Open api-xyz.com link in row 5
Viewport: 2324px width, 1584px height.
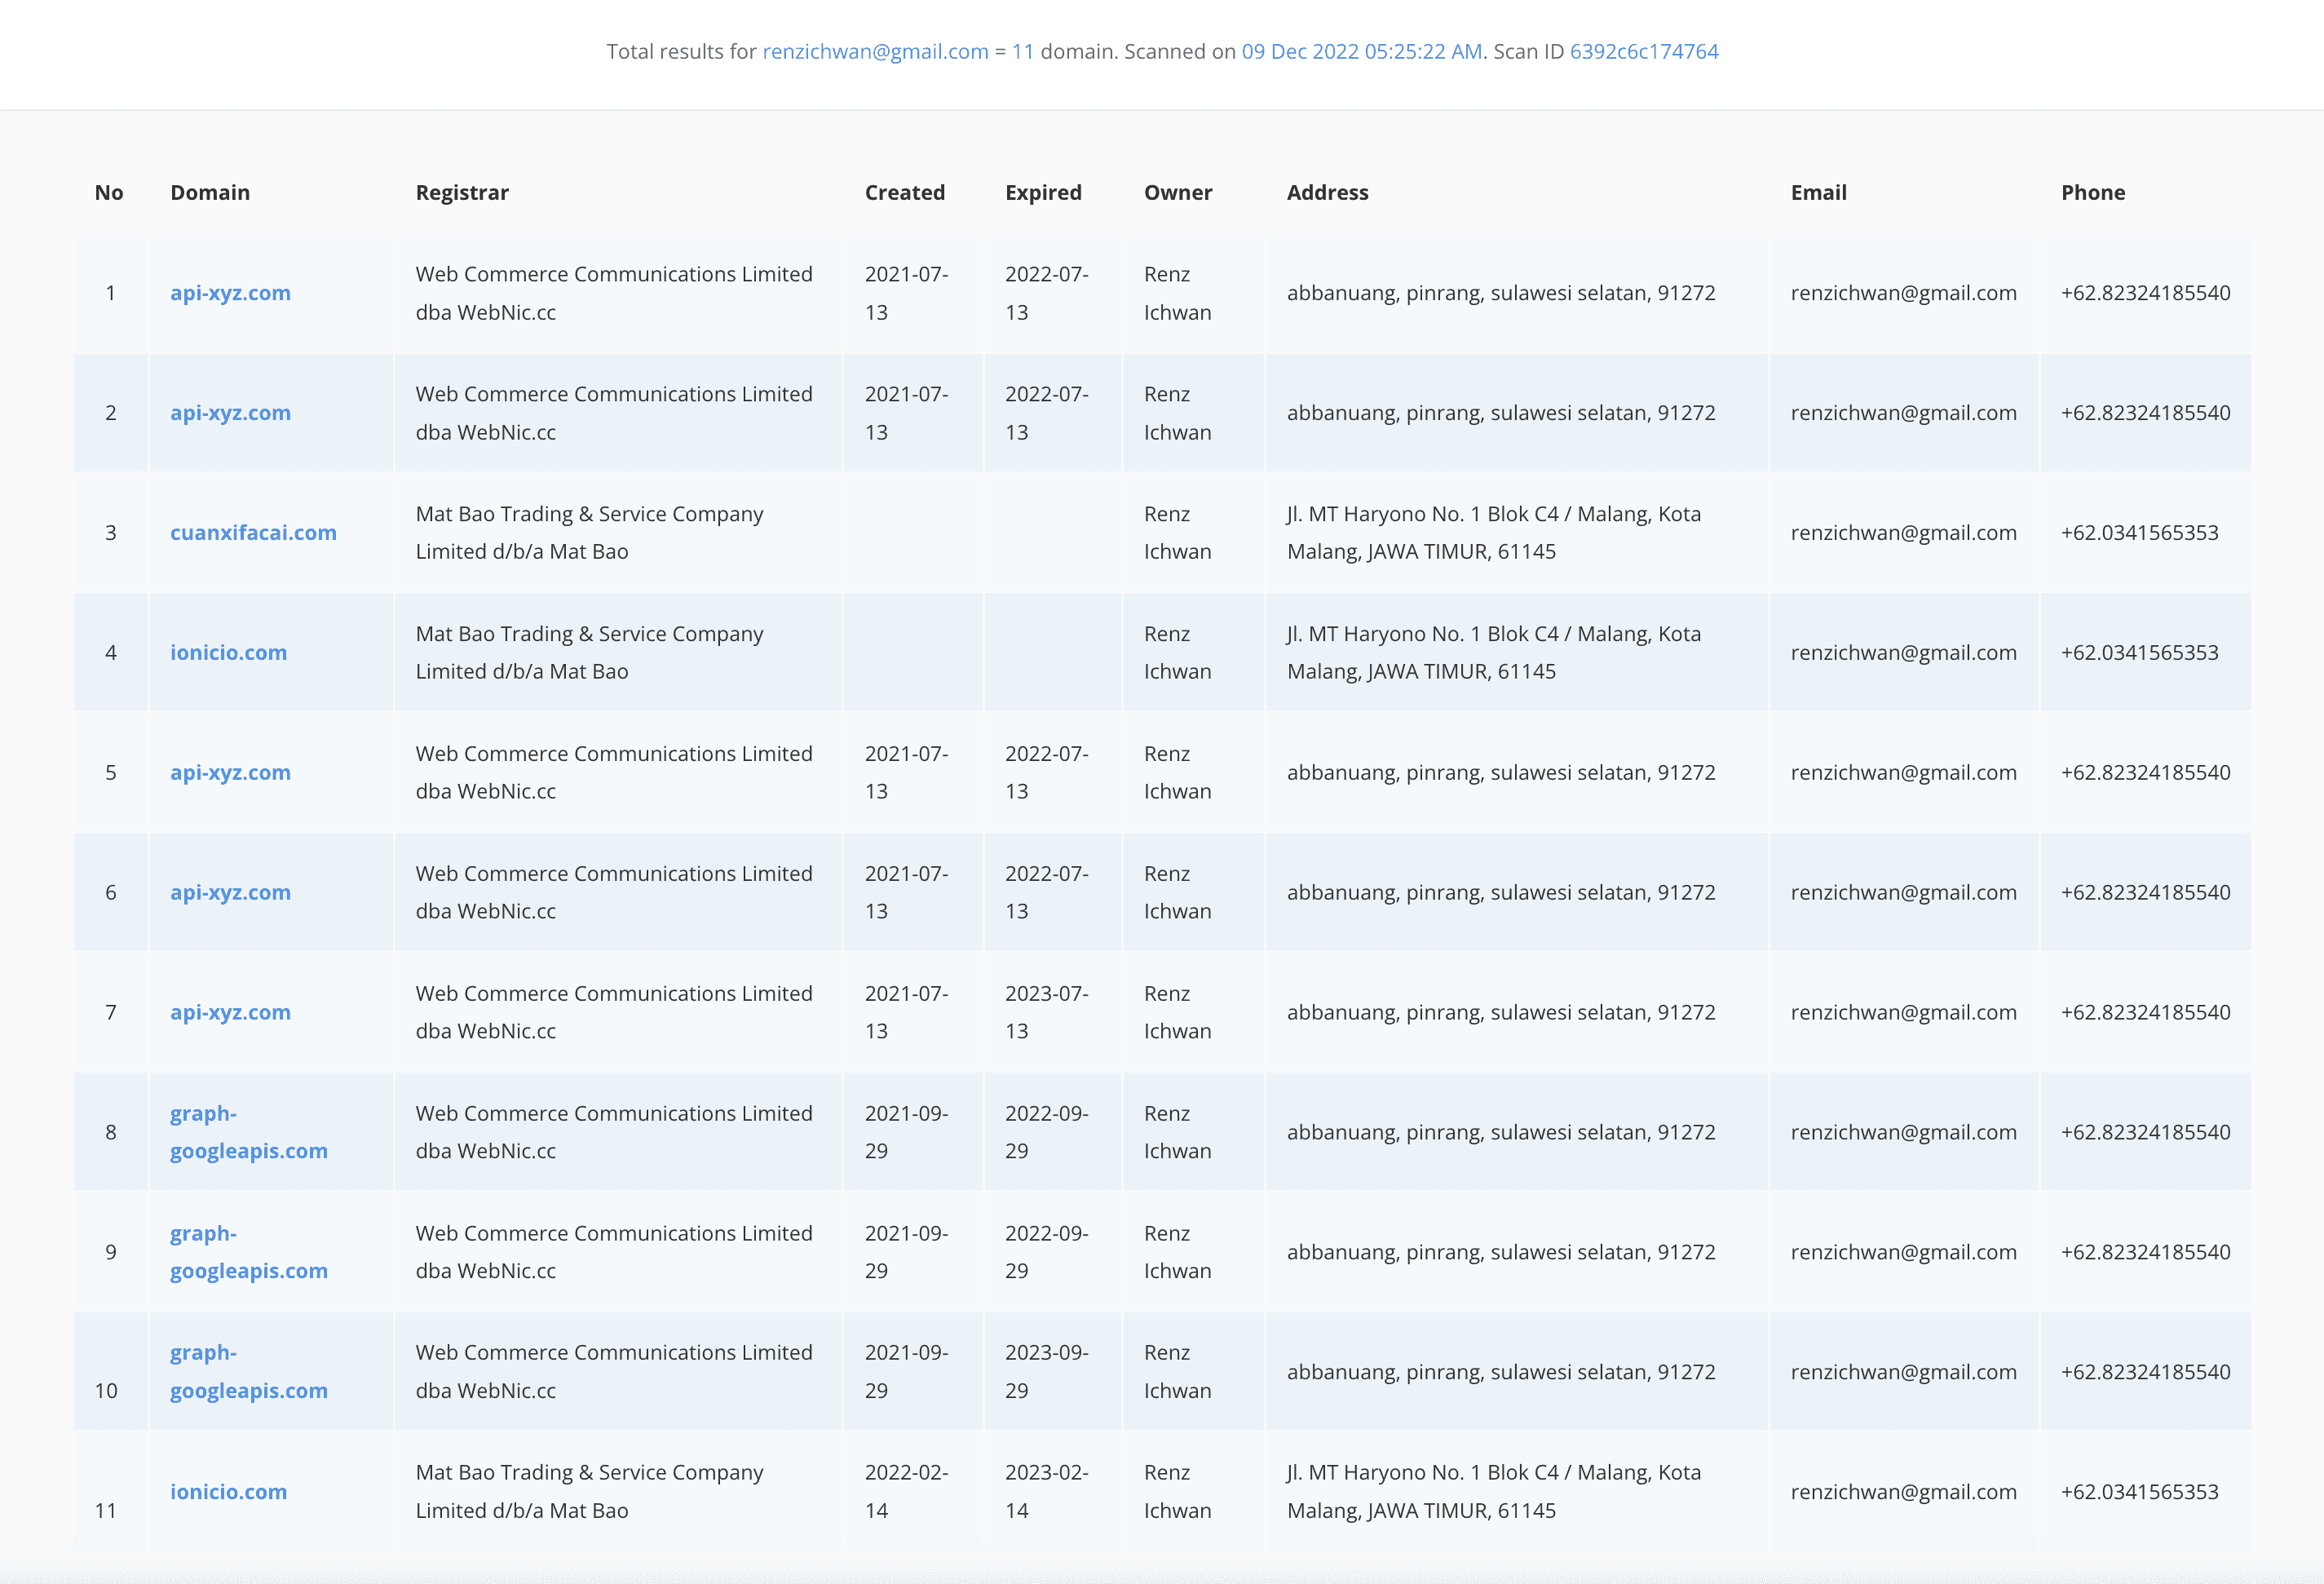(x=230, y=773)
